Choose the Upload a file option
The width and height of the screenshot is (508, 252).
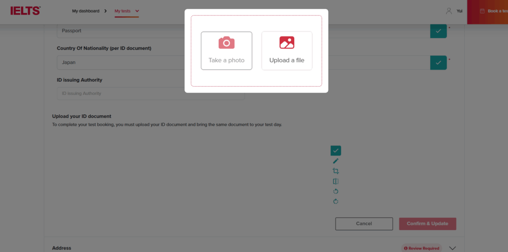287,50
